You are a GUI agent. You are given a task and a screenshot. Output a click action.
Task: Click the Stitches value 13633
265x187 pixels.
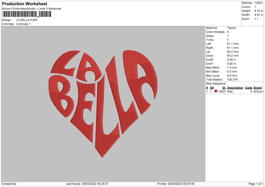pyautogui.click(x=258, y=3)
